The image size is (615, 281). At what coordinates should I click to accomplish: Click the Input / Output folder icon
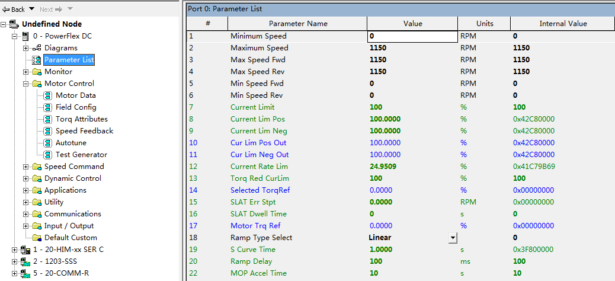click(37, 226)
